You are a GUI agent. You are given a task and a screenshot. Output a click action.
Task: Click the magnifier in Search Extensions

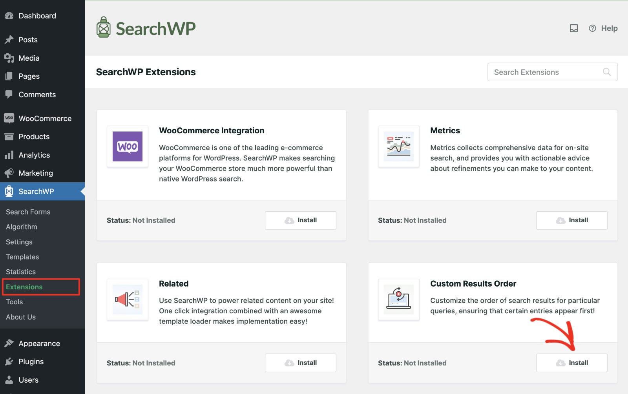pyautogui.click(x=607, y=72)
